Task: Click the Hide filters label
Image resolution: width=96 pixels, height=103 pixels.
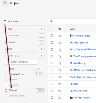Action: coord(13,21)
